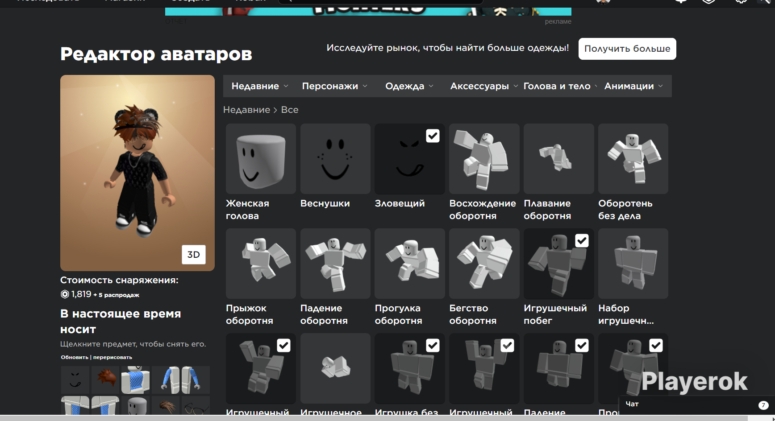Image resolution: width=775 pixels, height=421 pixels.
Task: Uncheck the Игрушка без card checkmark
Action: click(433, 345)
